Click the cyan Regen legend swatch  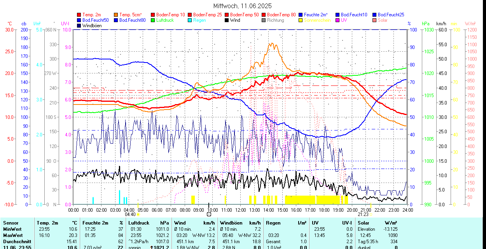tap(190, 20)
